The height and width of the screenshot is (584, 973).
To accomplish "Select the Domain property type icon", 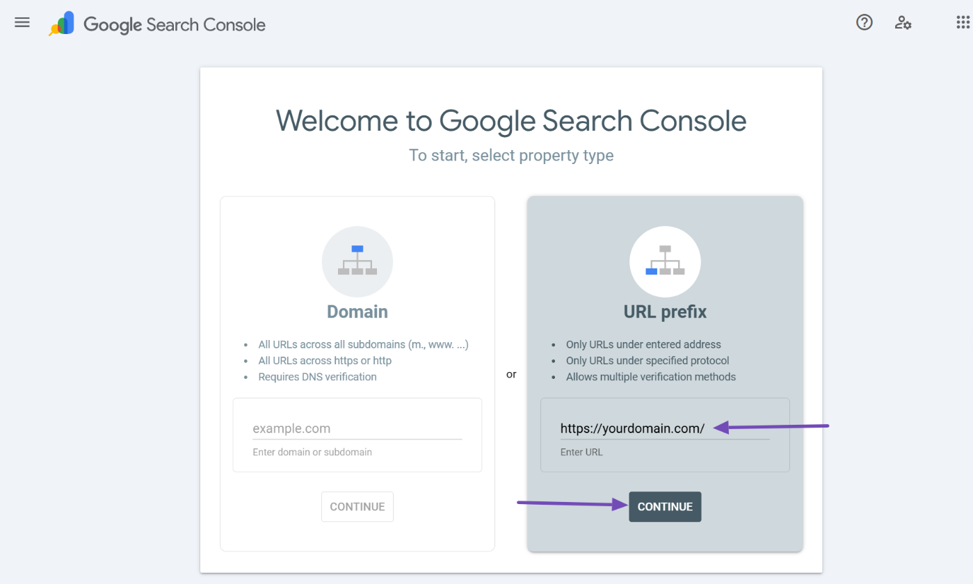I will 357,262.
